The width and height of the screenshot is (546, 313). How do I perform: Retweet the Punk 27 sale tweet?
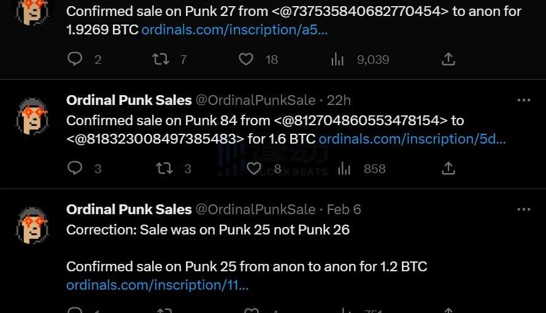[160, 59]
